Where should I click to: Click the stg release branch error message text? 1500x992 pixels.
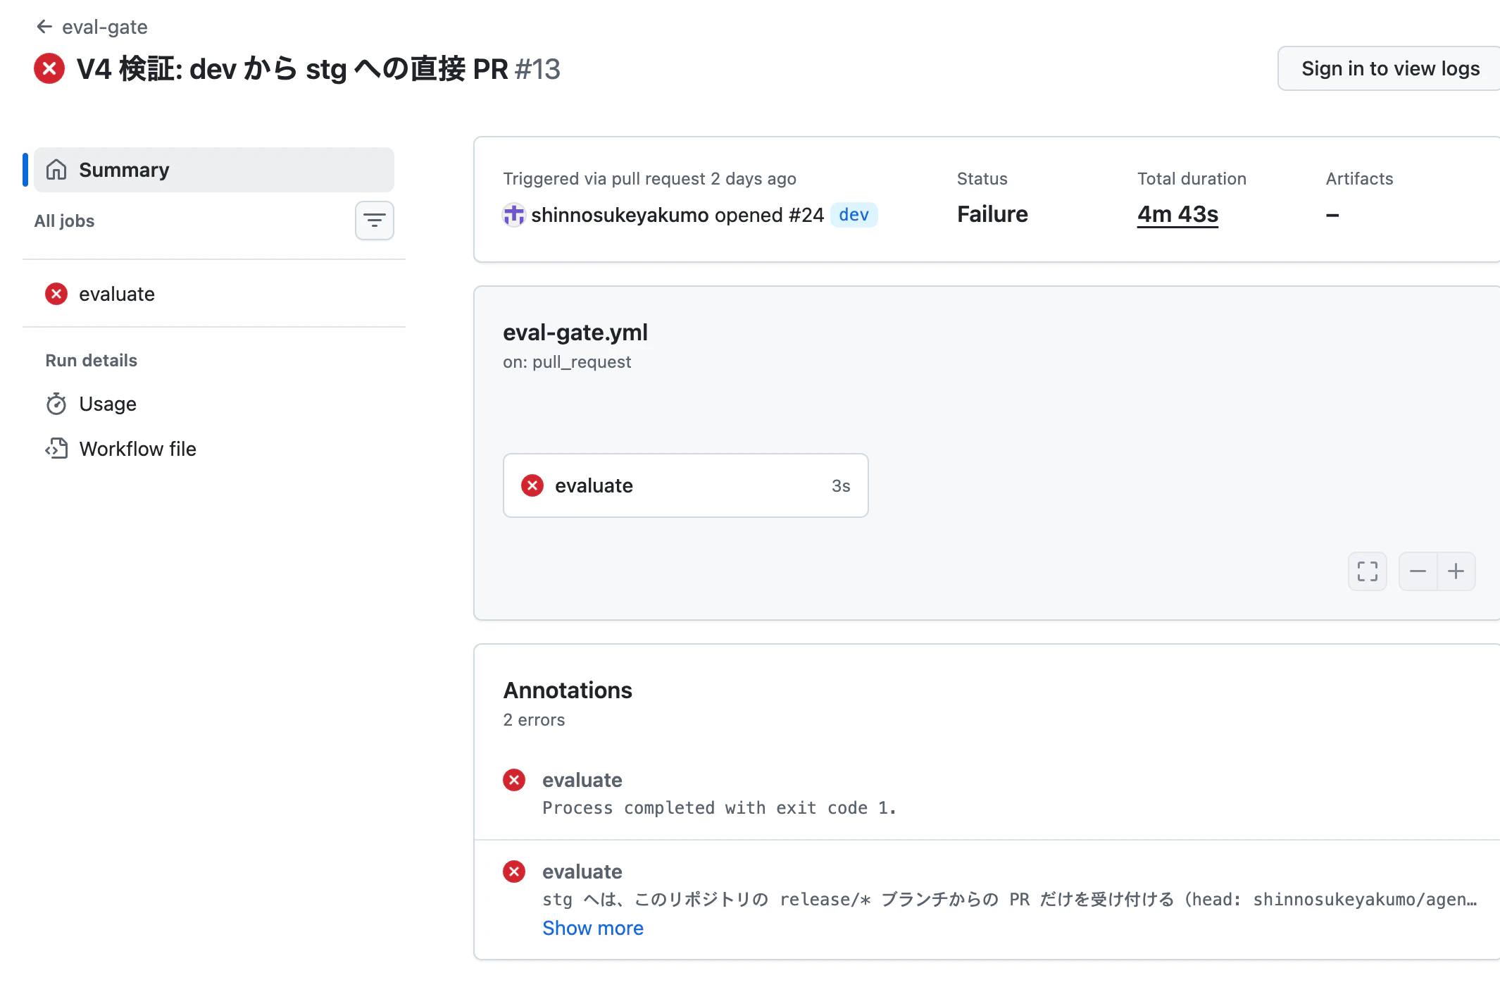[x=1009, y=900]
